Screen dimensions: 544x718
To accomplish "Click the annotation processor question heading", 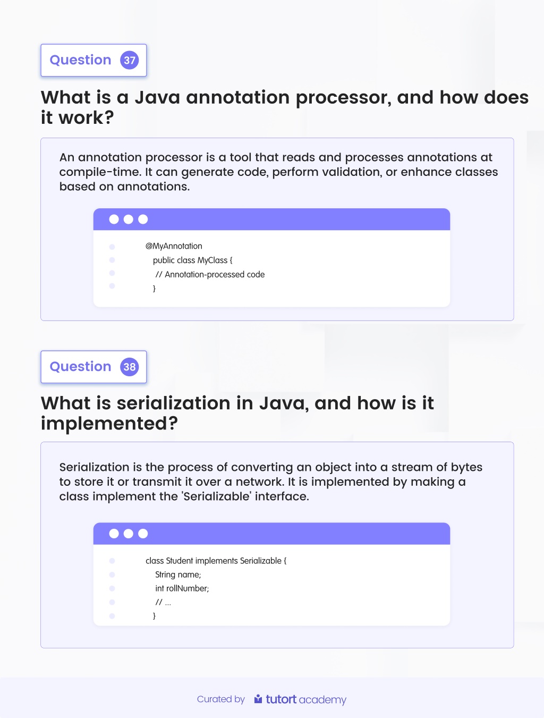I will (285, 107).
